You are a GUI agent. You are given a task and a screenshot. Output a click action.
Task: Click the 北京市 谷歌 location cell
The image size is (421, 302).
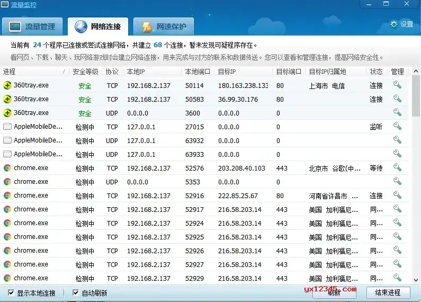335,168
